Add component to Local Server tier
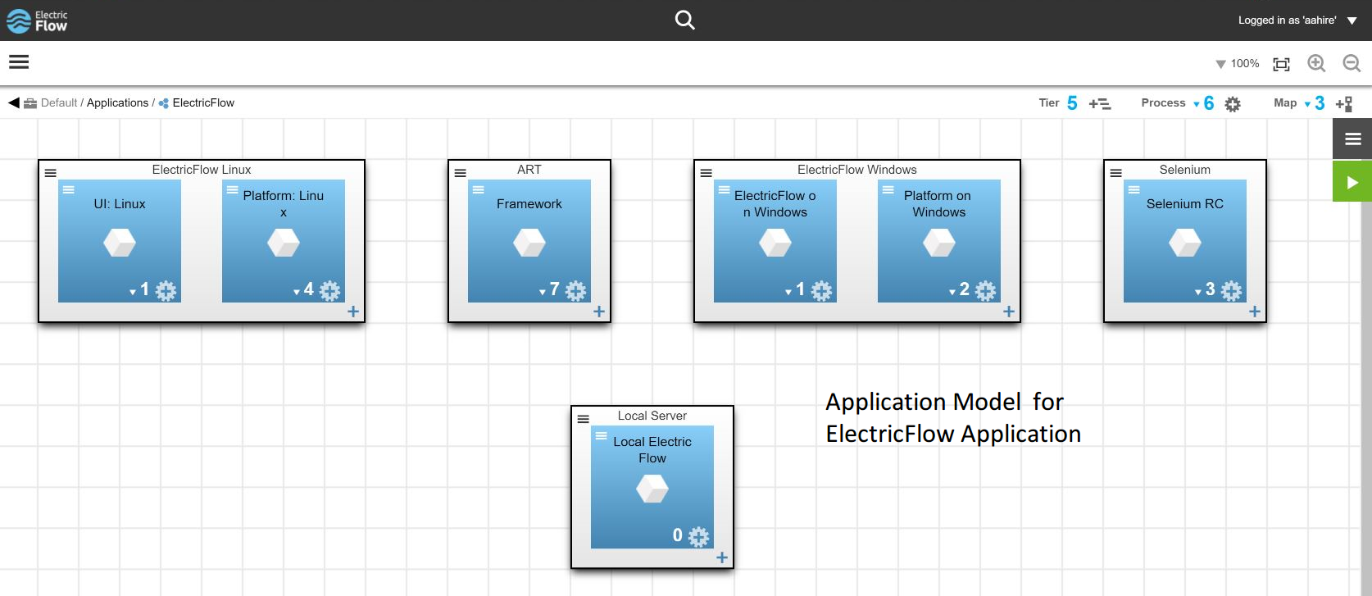 coord(722,557)
